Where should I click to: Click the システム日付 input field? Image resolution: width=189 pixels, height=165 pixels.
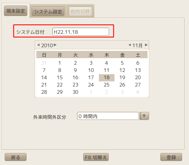coord(81,32)
